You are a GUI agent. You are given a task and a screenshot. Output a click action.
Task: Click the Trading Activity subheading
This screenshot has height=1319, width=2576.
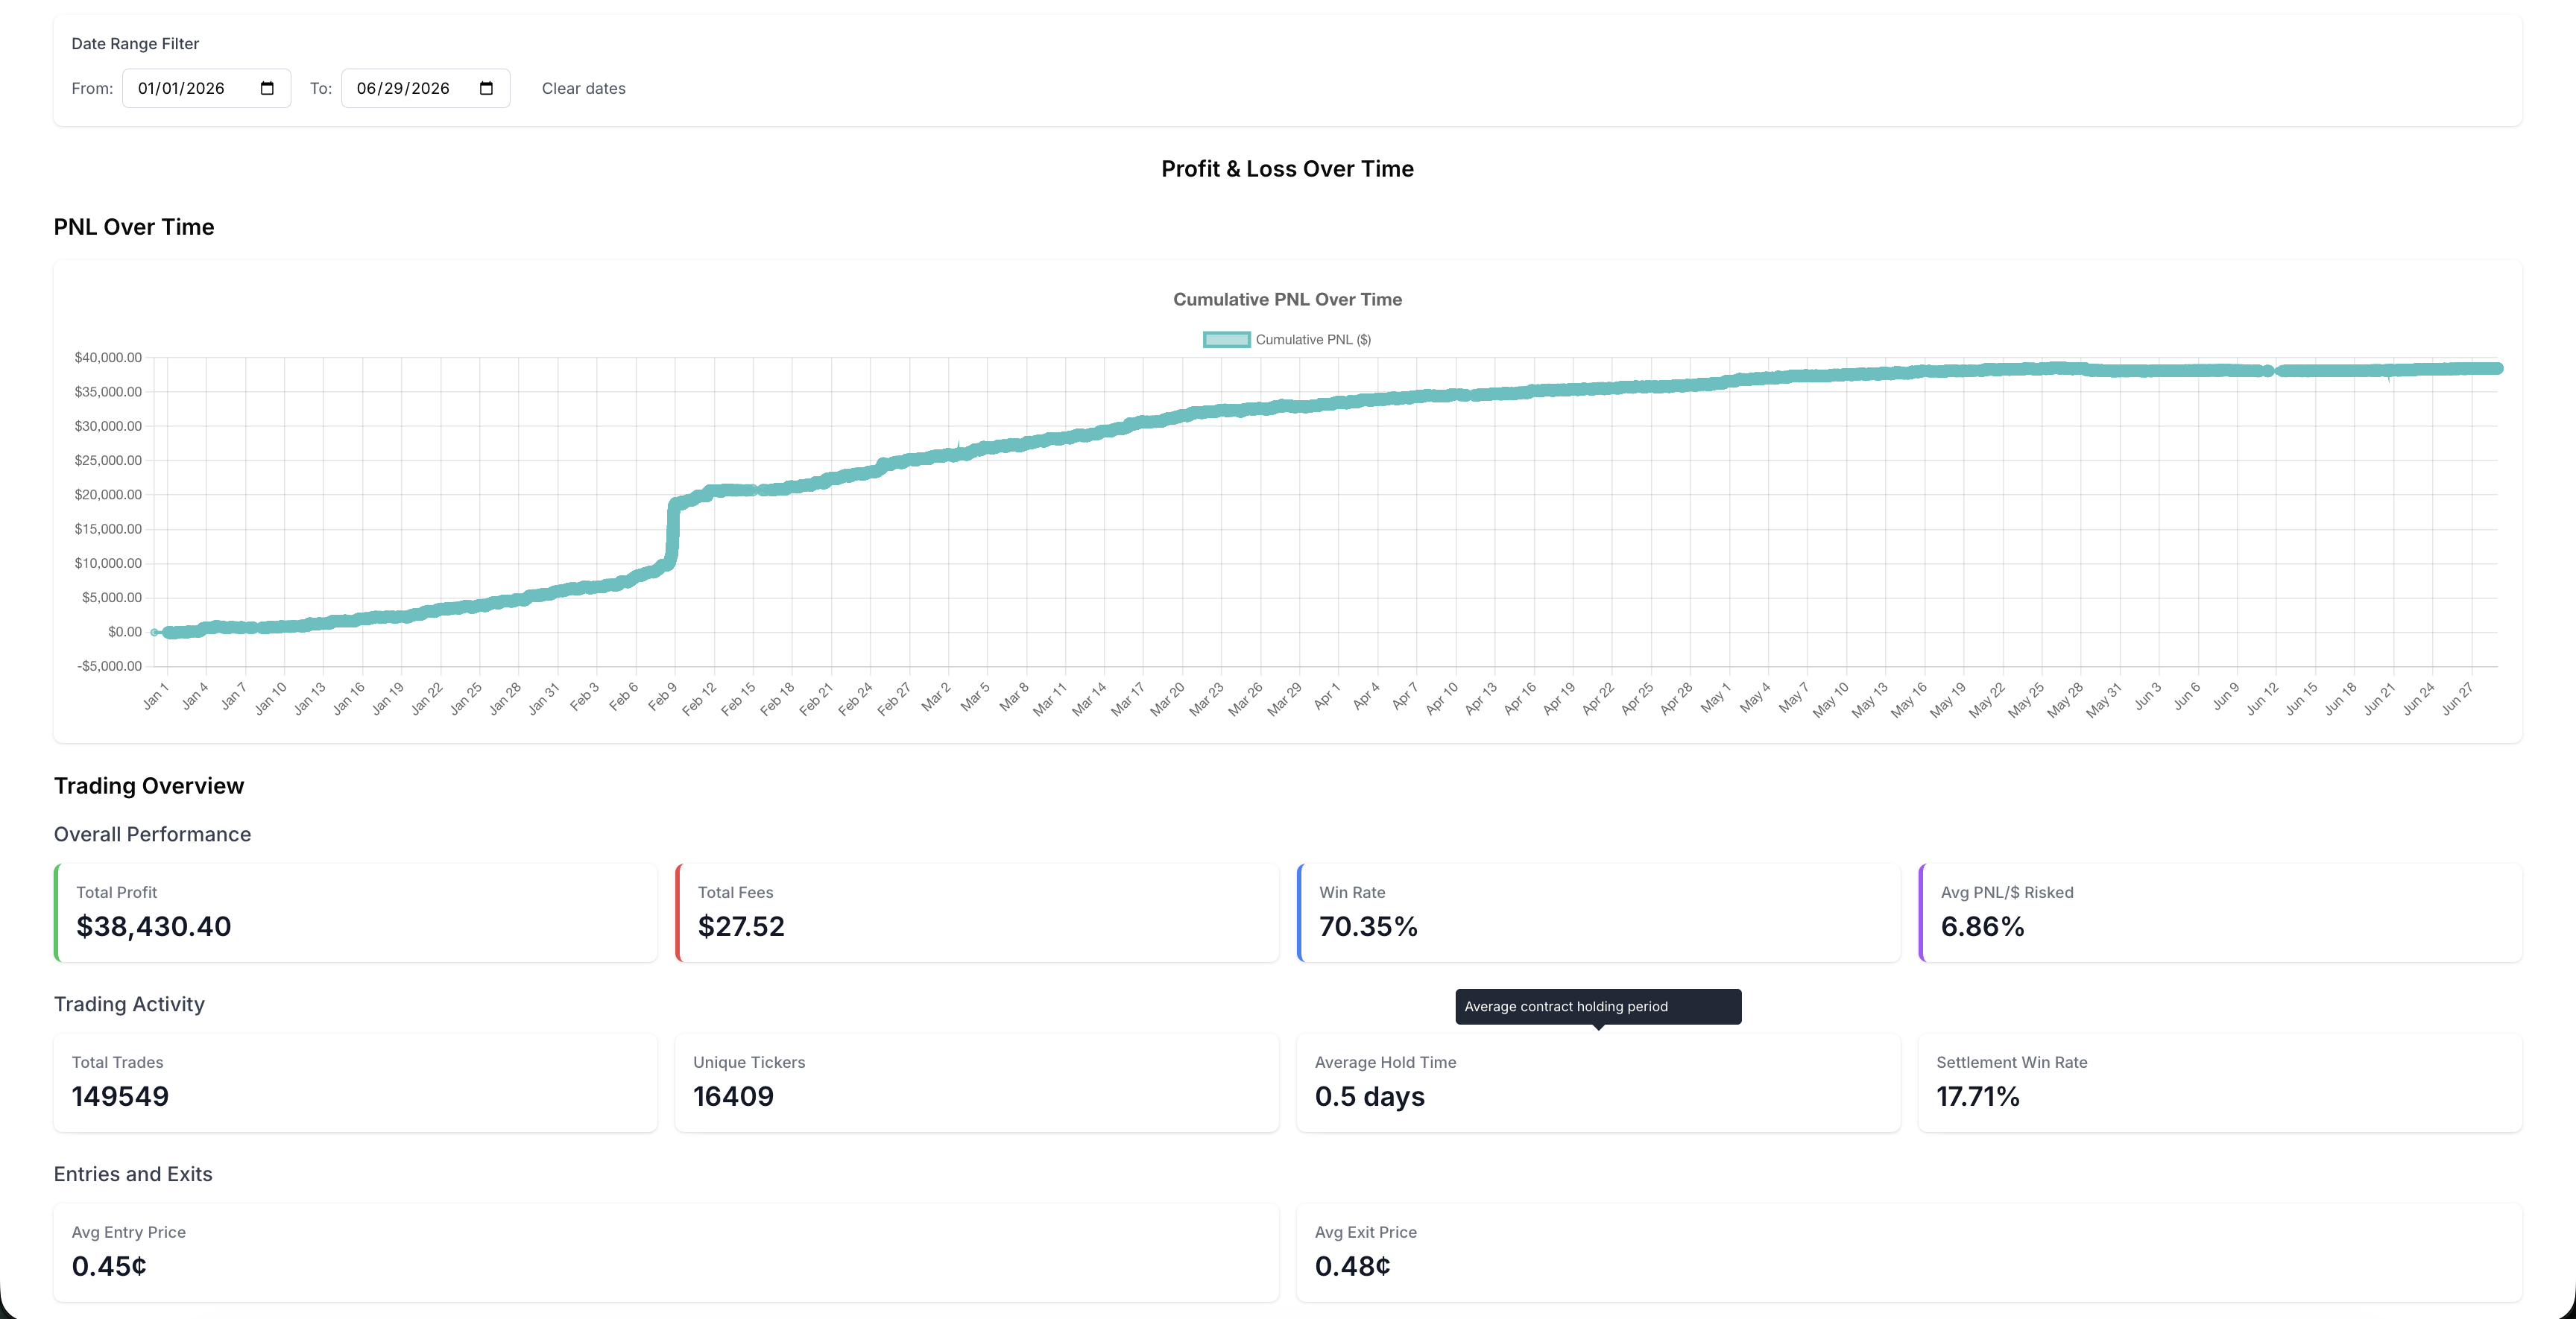pyautogui.click(x=129, y=1004)
